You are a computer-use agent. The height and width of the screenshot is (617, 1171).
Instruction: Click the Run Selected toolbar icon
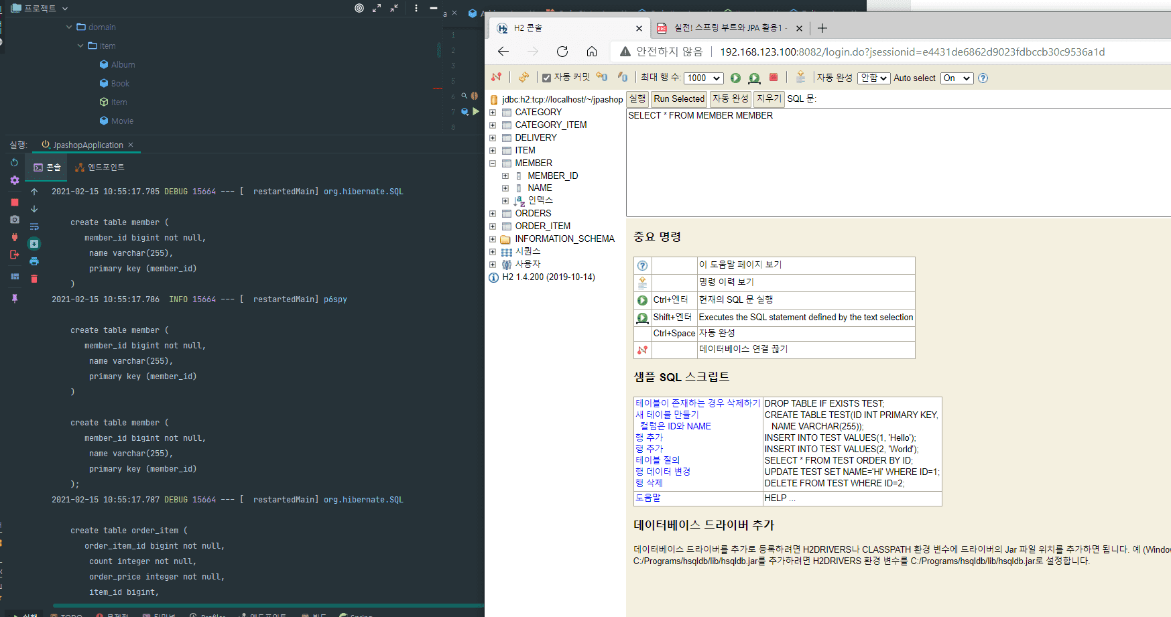pyautogui.click(x=754, y=78)
